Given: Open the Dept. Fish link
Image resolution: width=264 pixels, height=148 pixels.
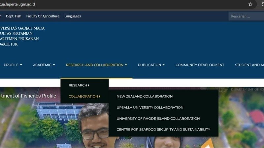Looking at the screenshot, I should click(x=14, y=16).
